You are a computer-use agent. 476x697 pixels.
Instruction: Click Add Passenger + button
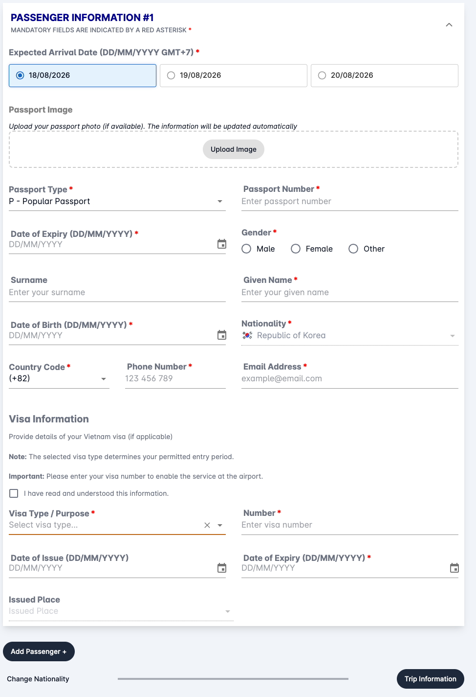tap(39, 651)
